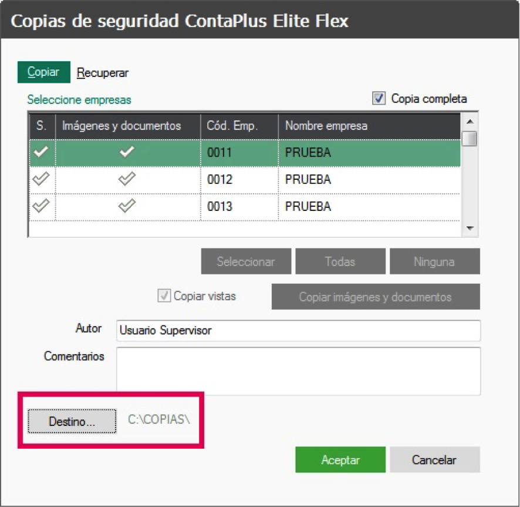Click the Cód. Emp. column header
Screen dimensions: 520x507
239,126
